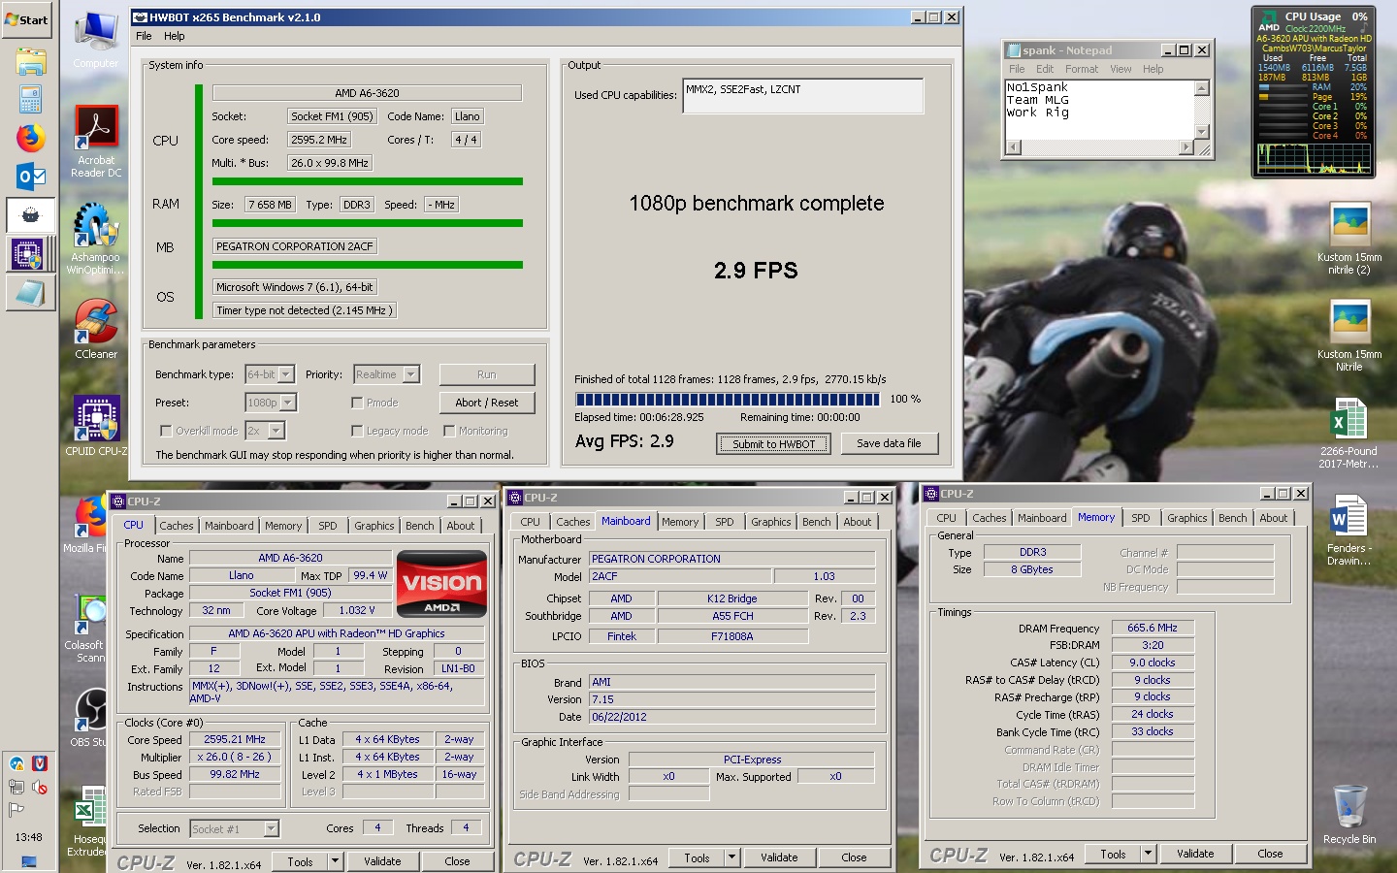Open Outlook from the taskbar
Screen dimensions: 1397x873
click(x=30, y=177)
